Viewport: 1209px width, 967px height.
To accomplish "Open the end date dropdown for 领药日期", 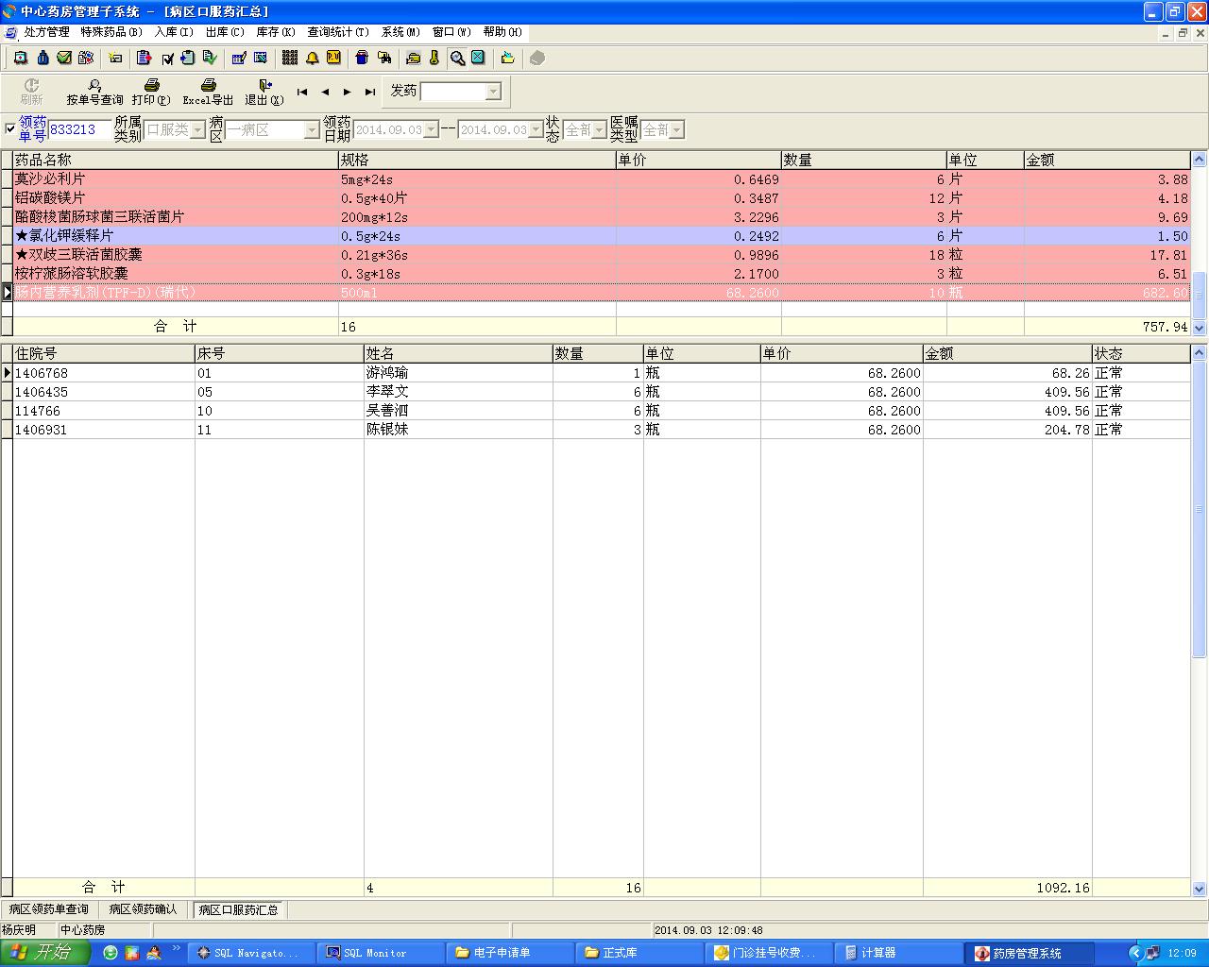I will tap(536, 130).
